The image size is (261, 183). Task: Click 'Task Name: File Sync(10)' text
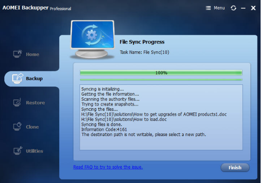click(x=144, y=52)
